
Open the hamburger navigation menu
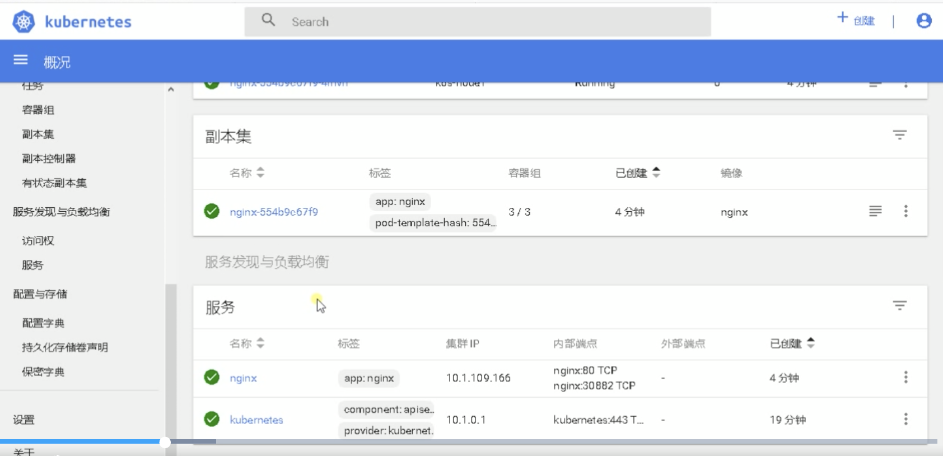click(x=21, y=60)
